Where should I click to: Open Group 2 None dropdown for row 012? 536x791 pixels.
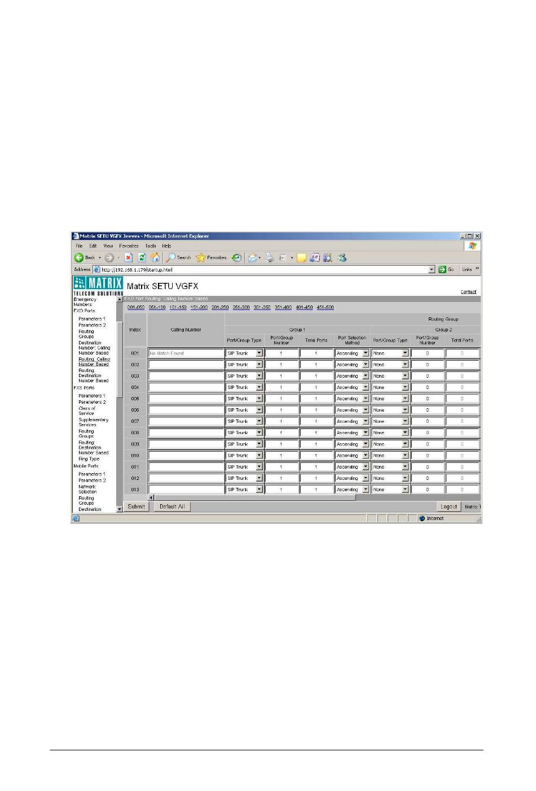pos(405,478)
